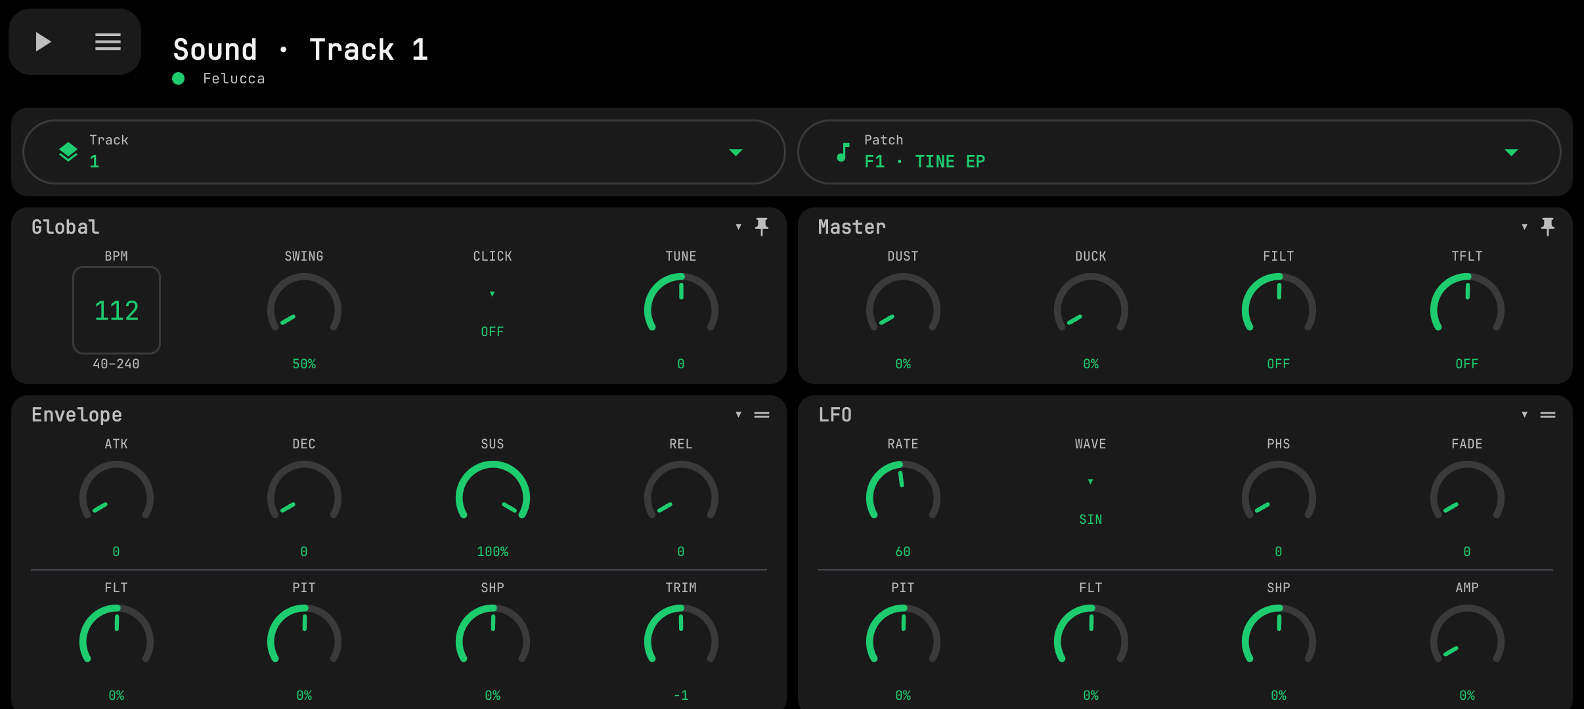Click the Master FILT value 'OFF'

[1279, 364]
